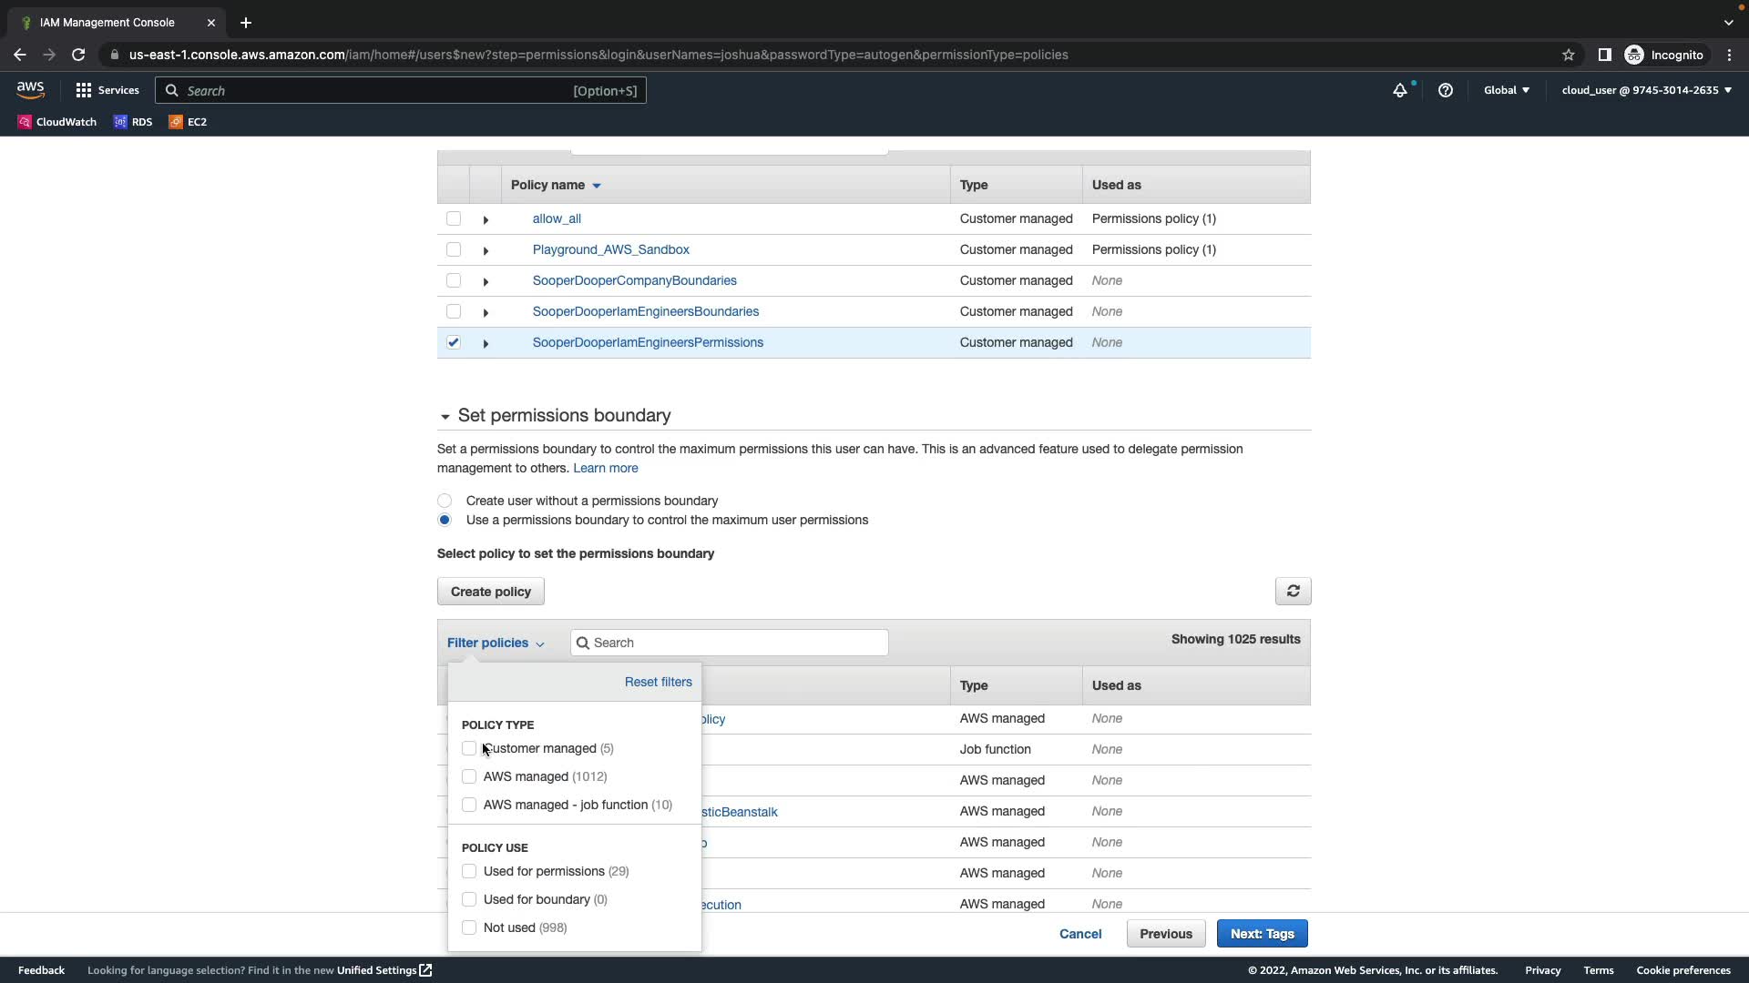
Task: Open the EC2 favorites shortcut
Action: click(188, 122)
